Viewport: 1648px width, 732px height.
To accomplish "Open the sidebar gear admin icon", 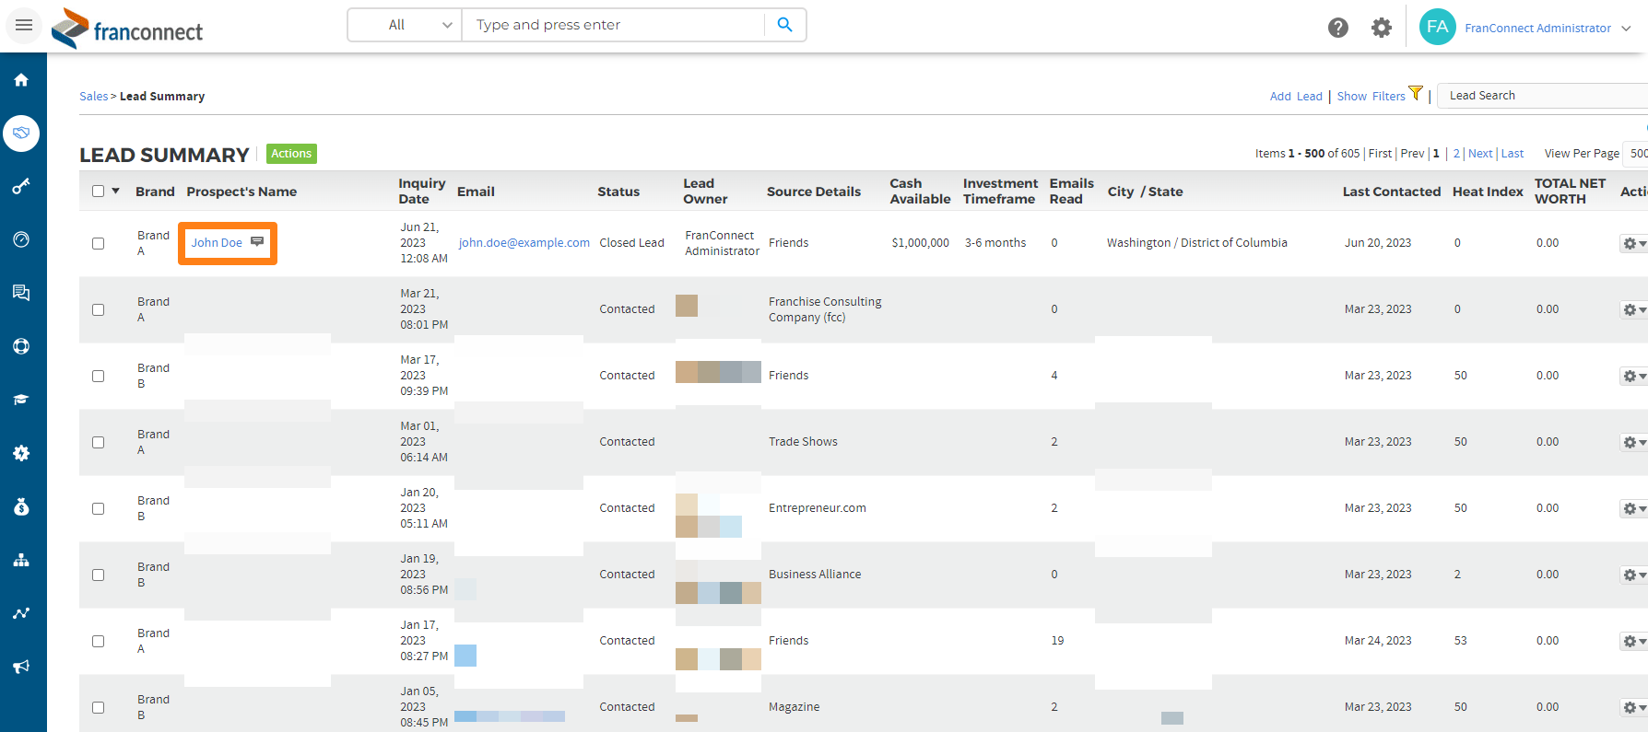I will 21,453.
